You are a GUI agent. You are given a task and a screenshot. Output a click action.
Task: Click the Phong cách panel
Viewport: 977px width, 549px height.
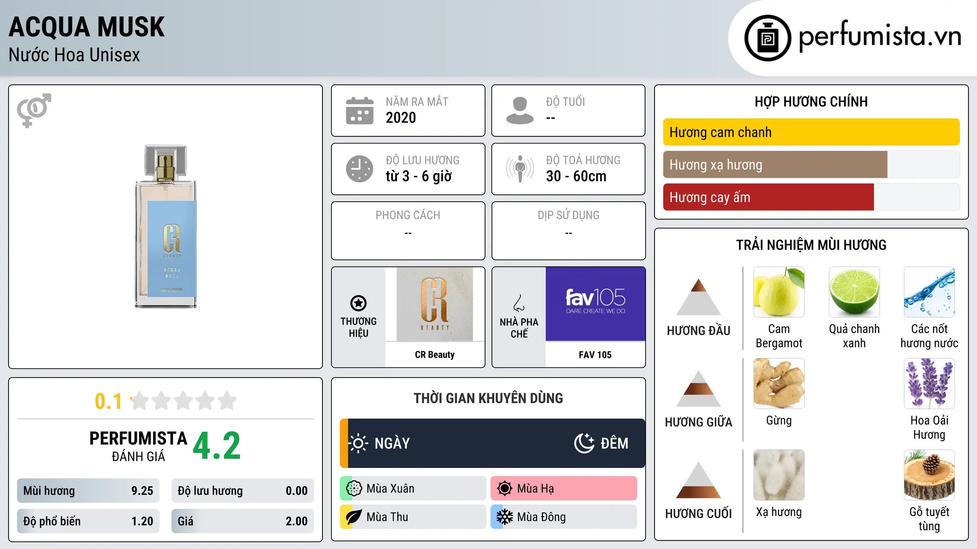[x=408, y=231]
